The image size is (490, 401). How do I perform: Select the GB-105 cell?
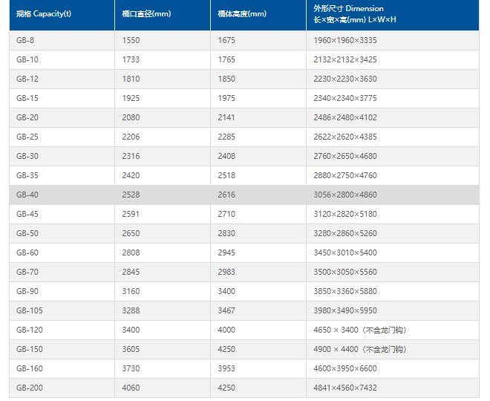[62, 310]
